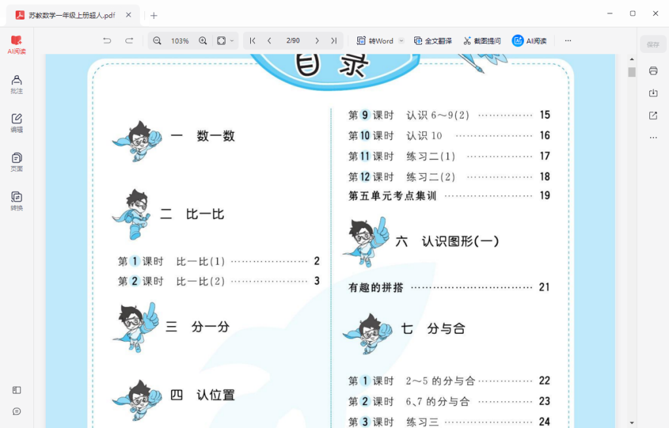Open the page fit display dropdown
This screenshot has width=669, height=428.
coord(223,41)
